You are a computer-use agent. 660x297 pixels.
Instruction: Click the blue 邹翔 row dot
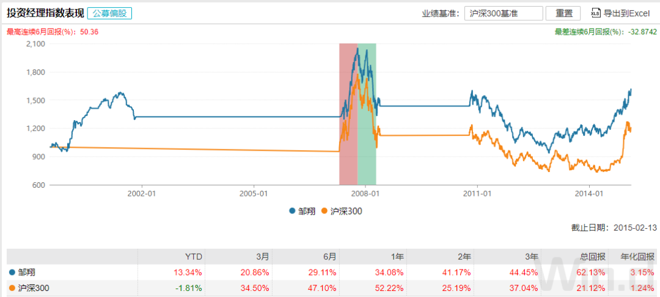pyautogui.click(x=12, y=272)
